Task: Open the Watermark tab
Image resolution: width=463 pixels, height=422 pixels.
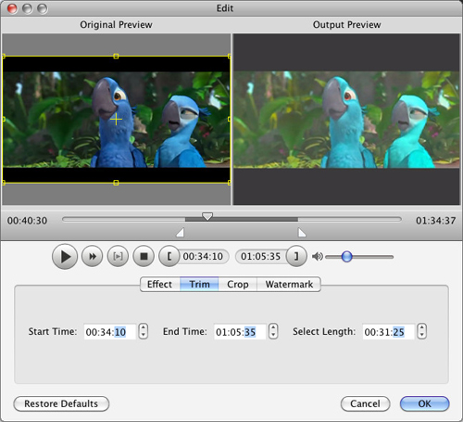Action: [289, 284]
